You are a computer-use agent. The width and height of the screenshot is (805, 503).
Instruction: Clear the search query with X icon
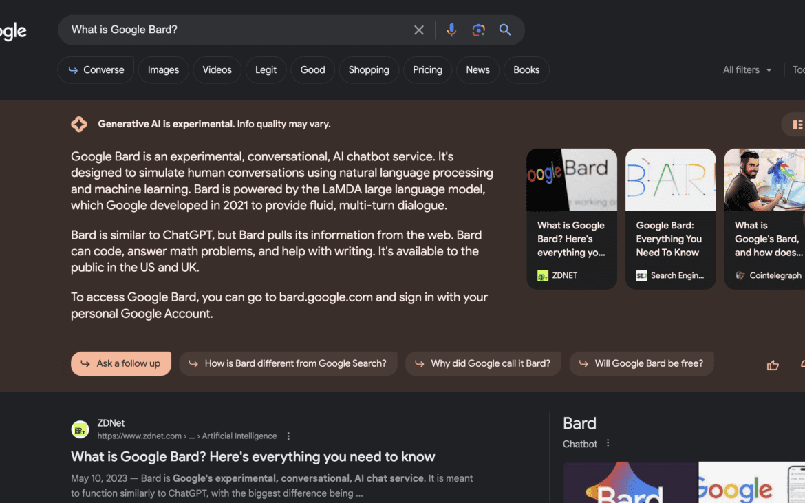click(x=419, y=30)
